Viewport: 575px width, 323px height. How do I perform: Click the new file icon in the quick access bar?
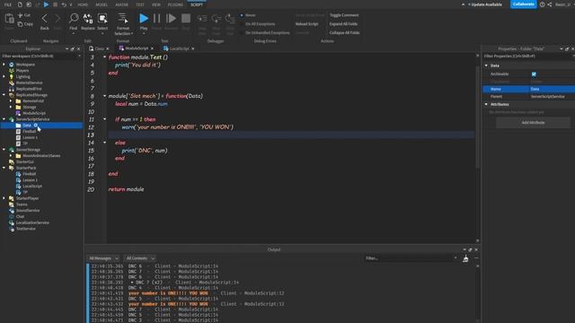pos(20,4)
